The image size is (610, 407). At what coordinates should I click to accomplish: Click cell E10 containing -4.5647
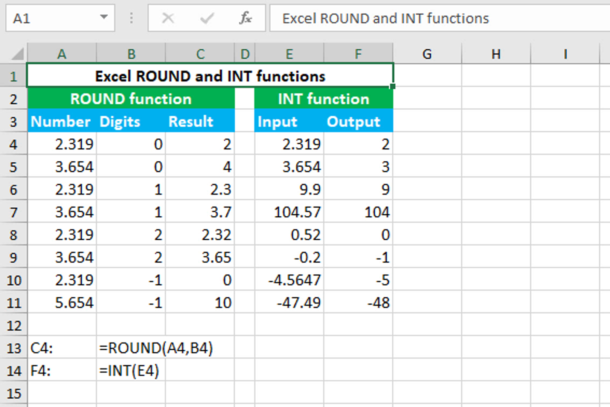pyautogui.click(x=289, y=280)
